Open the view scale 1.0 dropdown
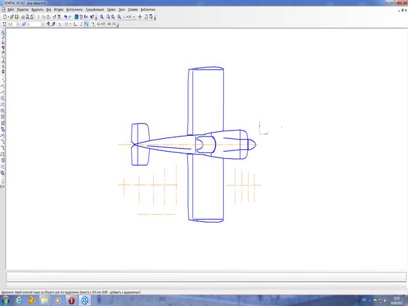 [17, 24]
